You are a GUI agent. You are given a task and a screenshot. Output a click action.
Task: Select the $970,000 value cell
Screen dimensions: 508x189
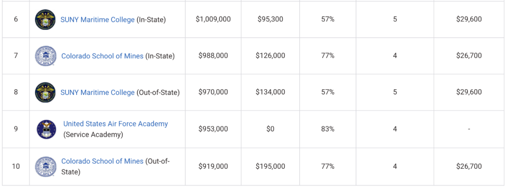(x=213, y=92)
